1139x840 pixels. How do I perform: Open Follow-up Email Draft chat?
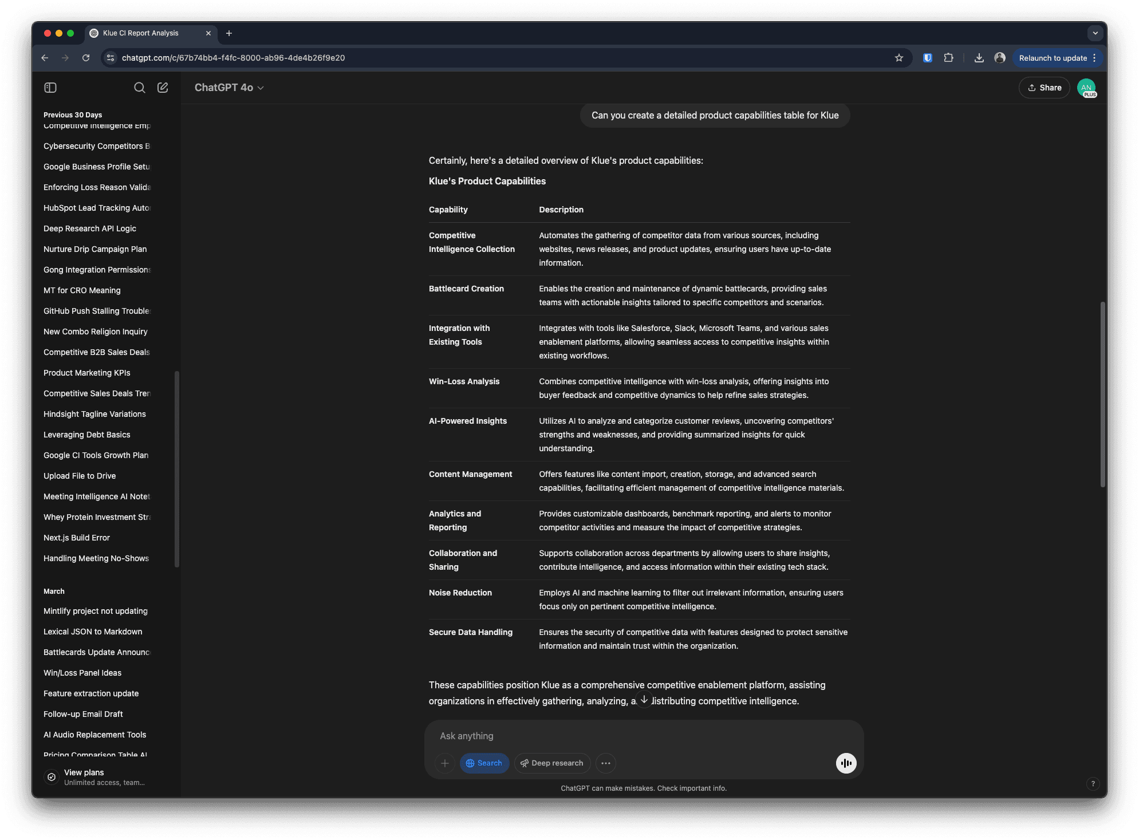pos(83,714)
